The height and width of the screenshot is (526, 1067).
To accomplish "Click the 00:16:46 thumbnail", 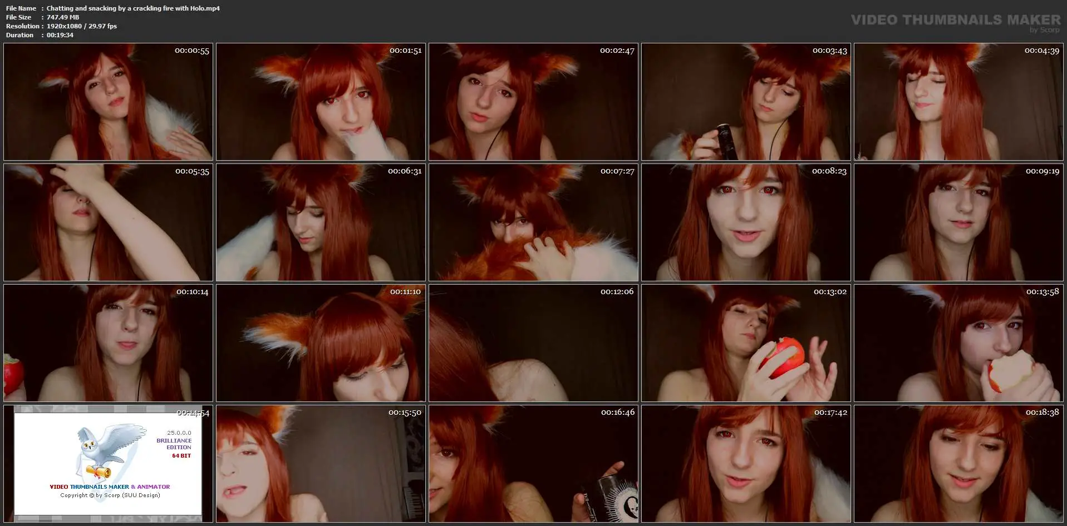I will (533, 464).
